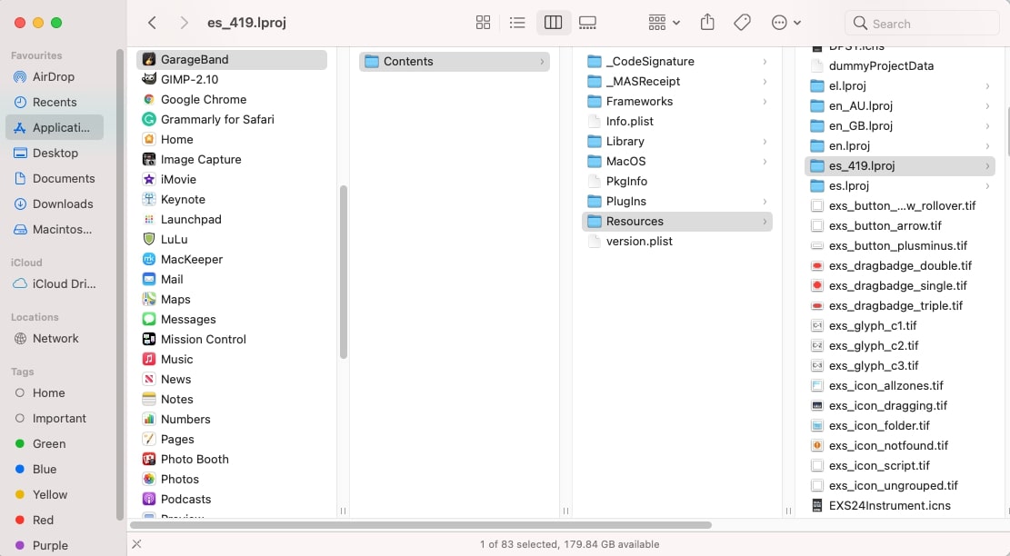This screenshot has height=556, width=1010.
Task: Select GIMP-2.10 in the applications list
Action: (x=232, y=79)
